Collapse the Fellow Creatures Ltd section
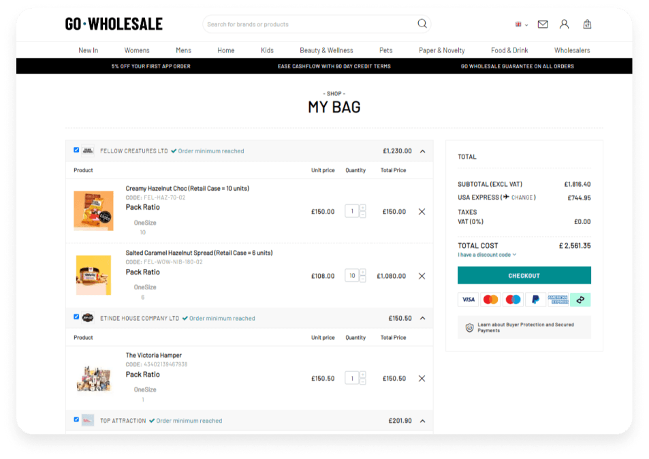This screenshot has width=649, height=459. coord(423,151)
